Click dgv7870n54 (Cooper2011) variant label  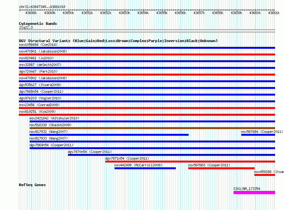pos(90,152)
